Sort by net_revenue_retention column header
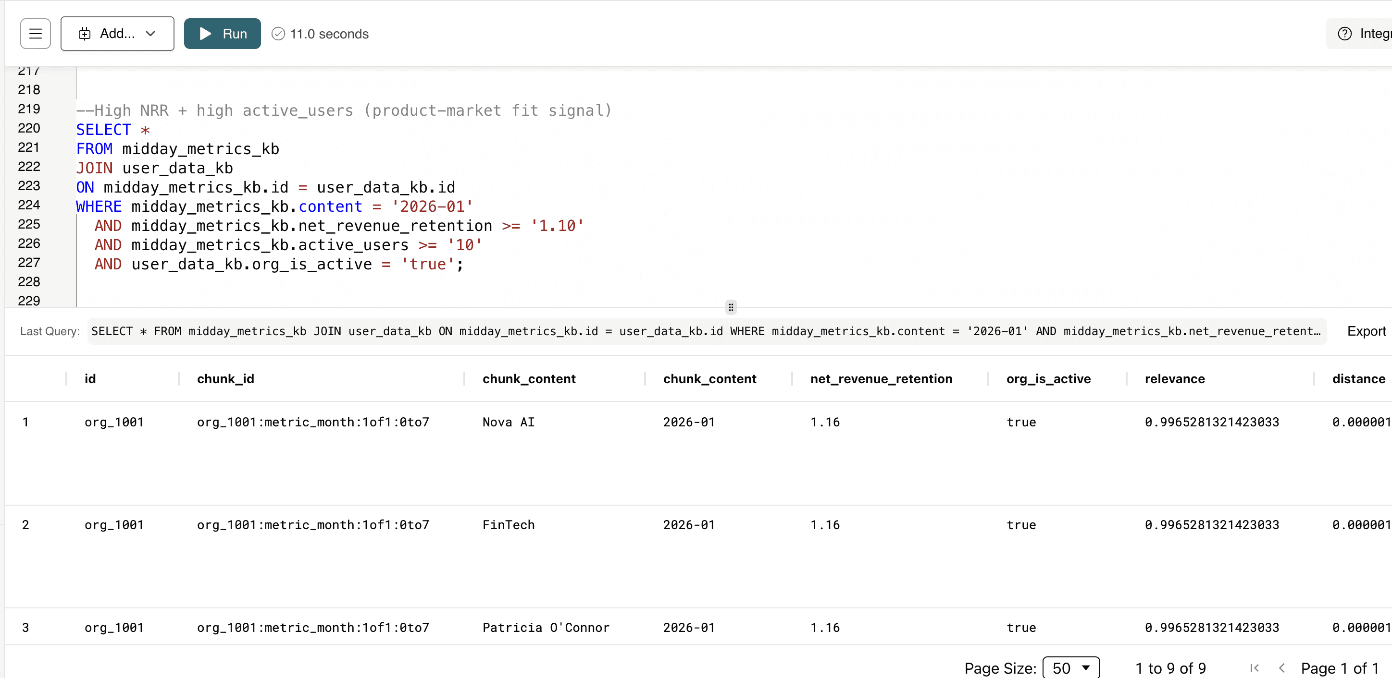The width and height of the screenshot is (1392, 678). (881, 378)
